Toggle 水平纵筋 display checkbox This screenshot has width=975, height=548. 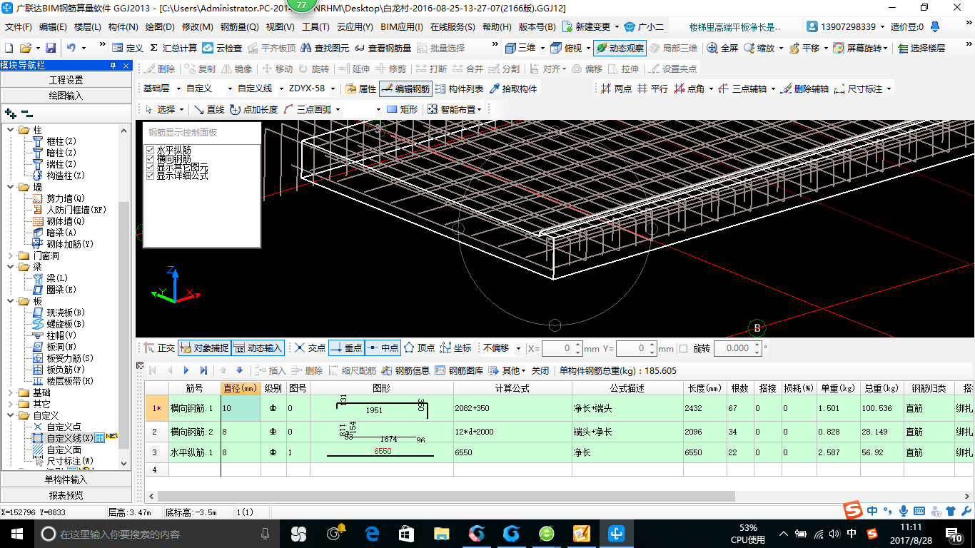point(150,150)
